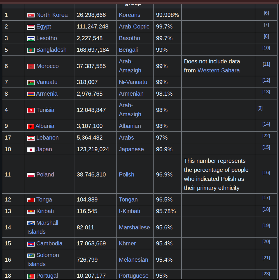Viewport: 279px width, 280px height.
Task: Select the population value 82,011
Action: point(85,227)
